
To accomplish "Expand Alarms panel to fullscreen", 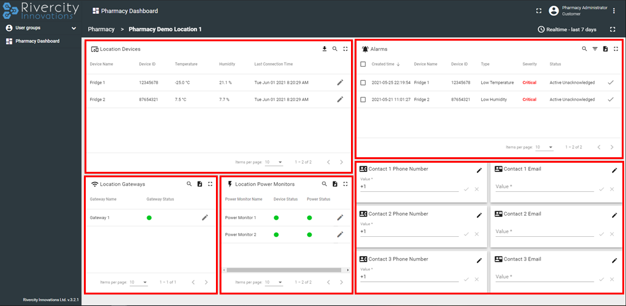I will tap(616, 49).
